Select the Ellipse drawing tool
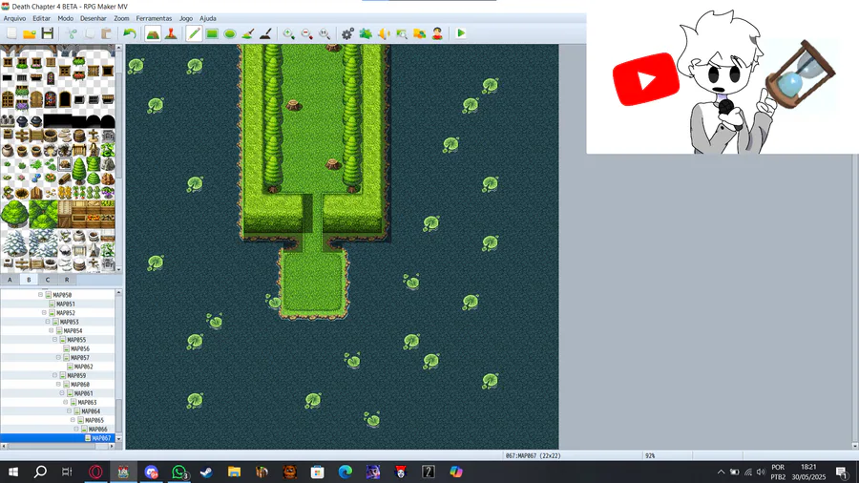Image resolution: width=859 pixels, height=483 pixels. tap(230, 33)
